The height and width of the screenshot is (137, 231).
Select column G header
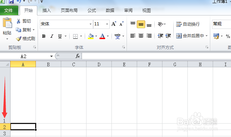175,64
